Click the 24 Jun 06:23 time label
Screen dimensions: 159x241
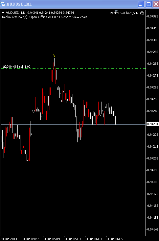pos(93,239)
